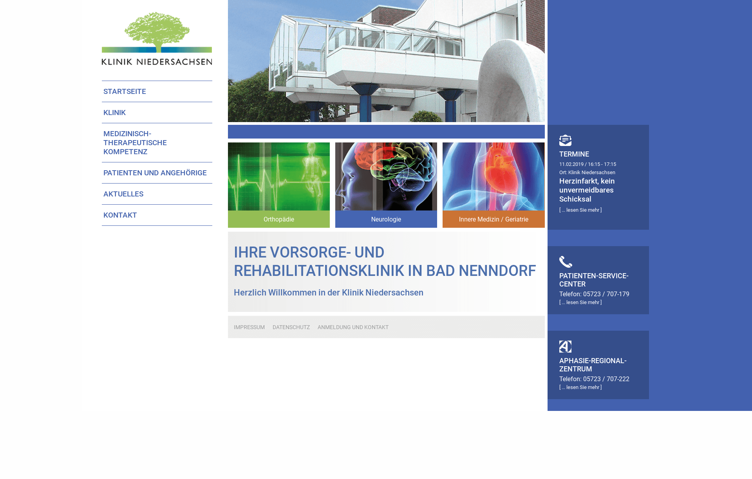752x479 pixels.
Task: Click the main heading 'Ihre Vorsorge- und Rehabilitationsklinik'
Action: pos(385,261)
